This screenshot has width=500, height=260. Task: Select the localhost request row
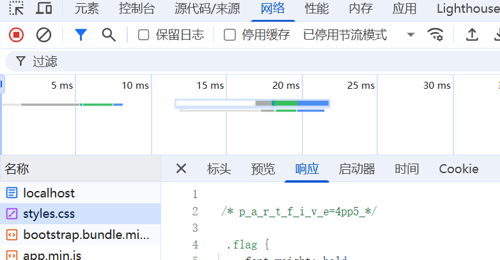point(81,193)
